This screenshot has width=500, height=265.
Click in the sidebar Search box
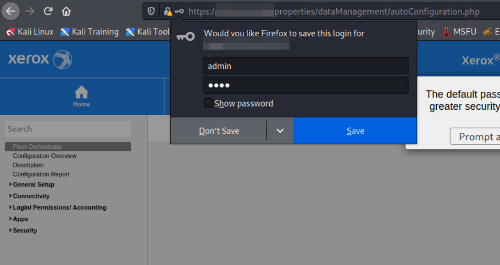point(68,129)
